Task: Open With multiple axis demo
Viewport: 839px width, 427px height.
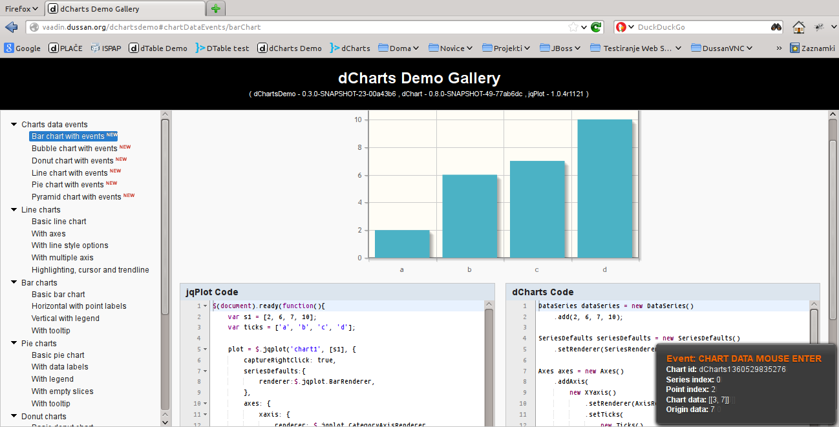Action: 63,258
